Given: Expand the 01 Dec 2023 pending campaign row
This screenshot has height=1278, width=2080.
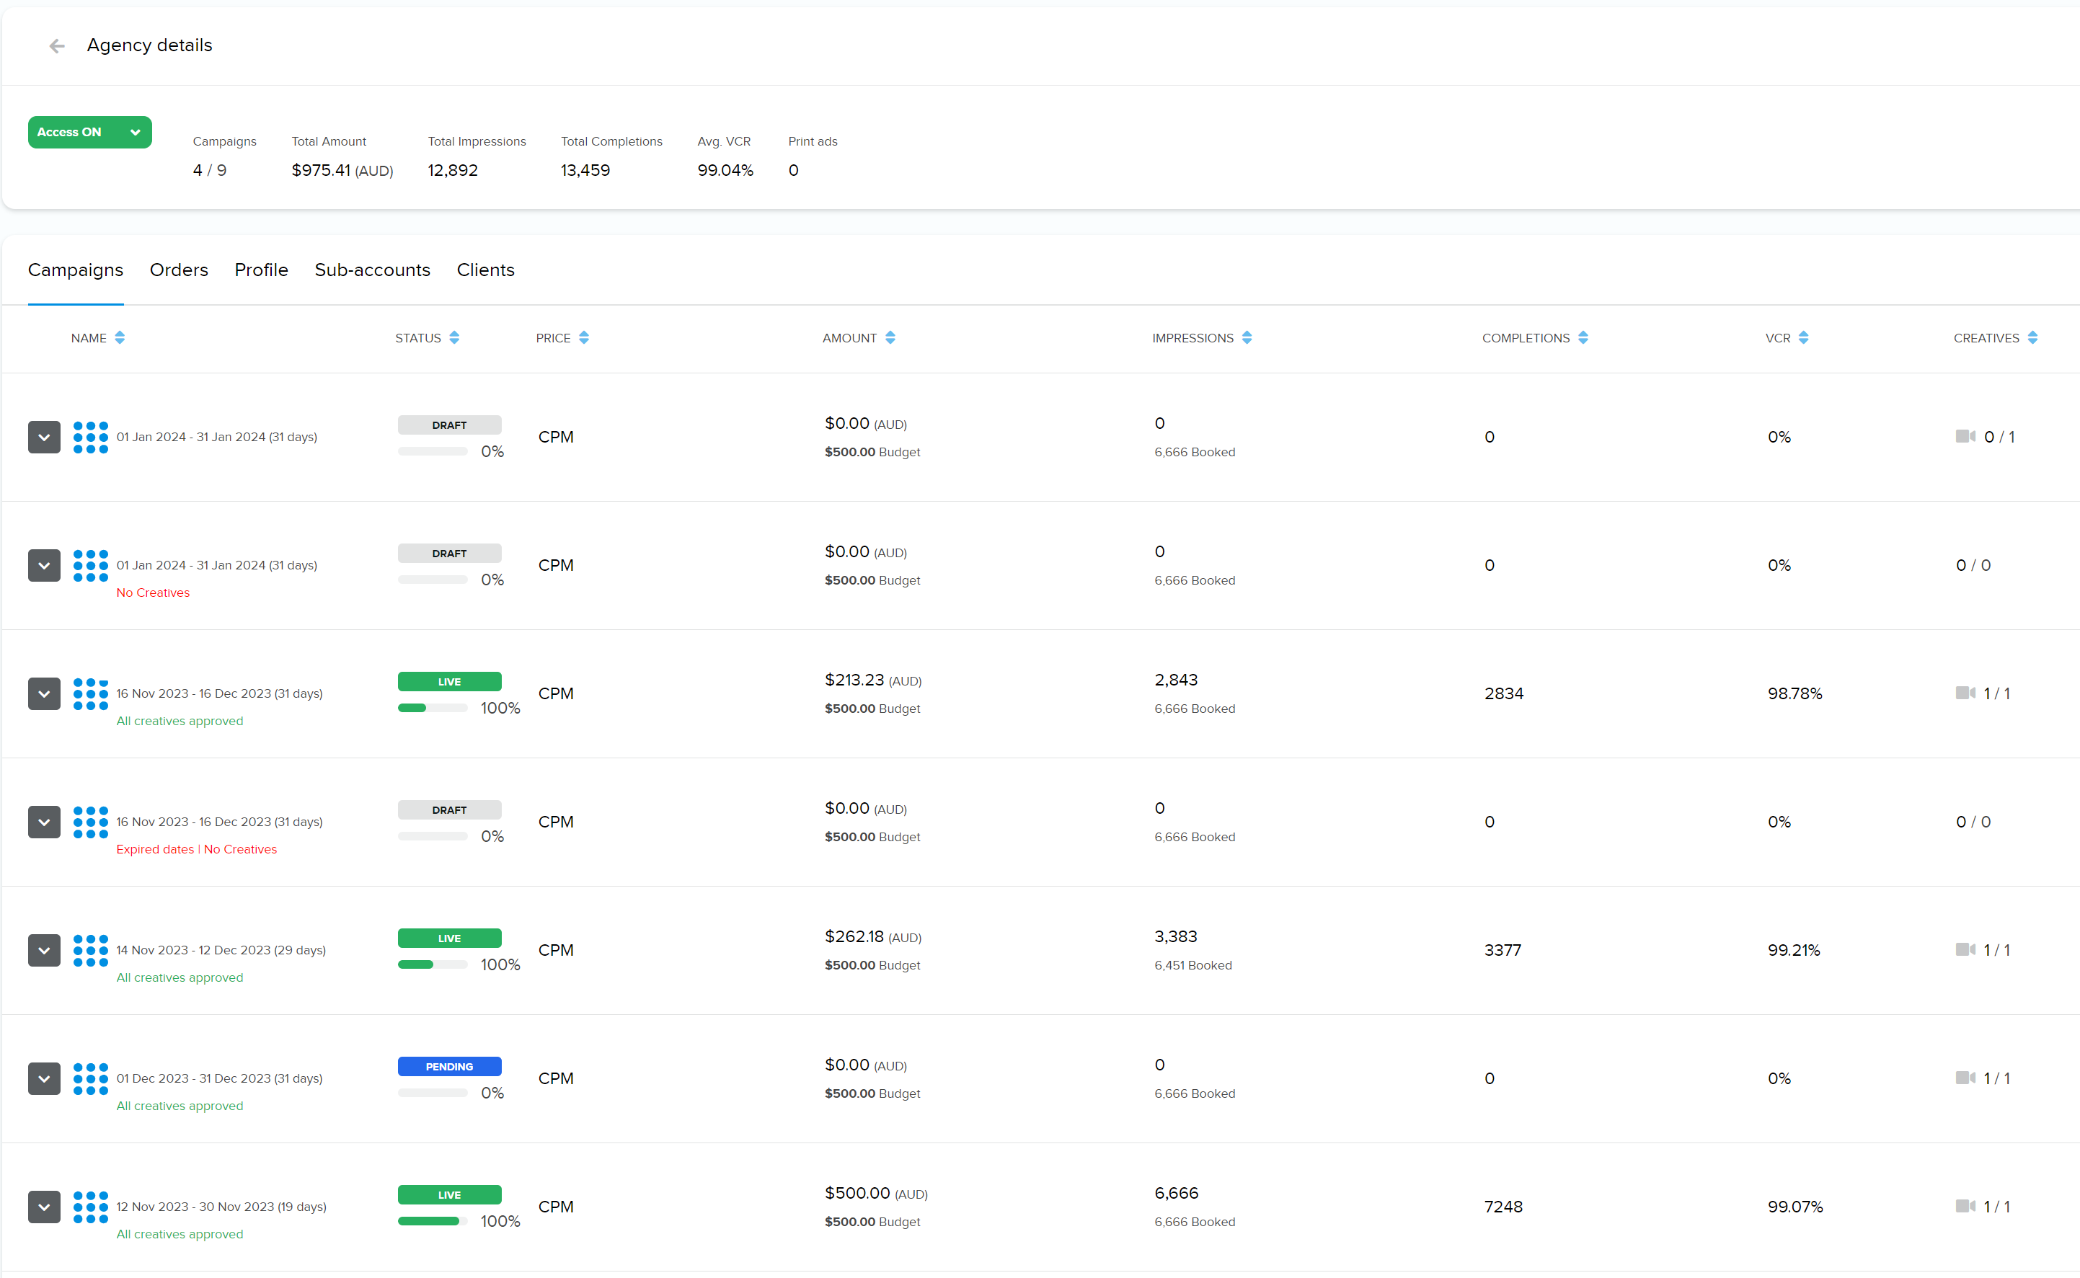Looking at the screenshot, I should point(44,1079).
